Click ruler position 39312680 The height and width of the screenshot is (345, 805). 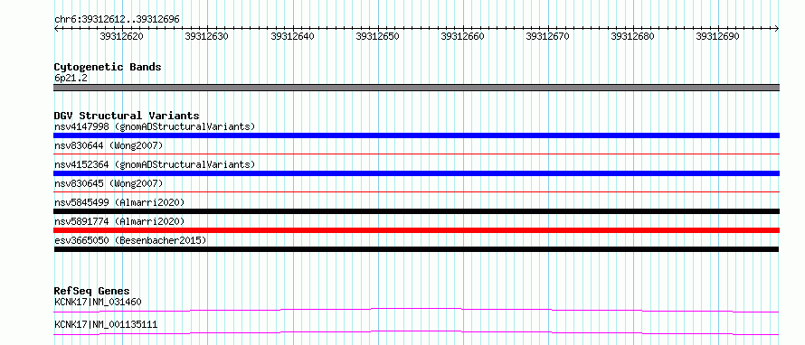[633, 36]
